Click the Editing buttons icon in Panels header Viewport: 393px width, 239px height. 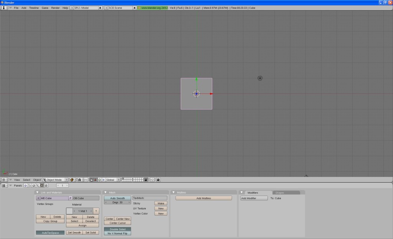(x=42, y=186)
